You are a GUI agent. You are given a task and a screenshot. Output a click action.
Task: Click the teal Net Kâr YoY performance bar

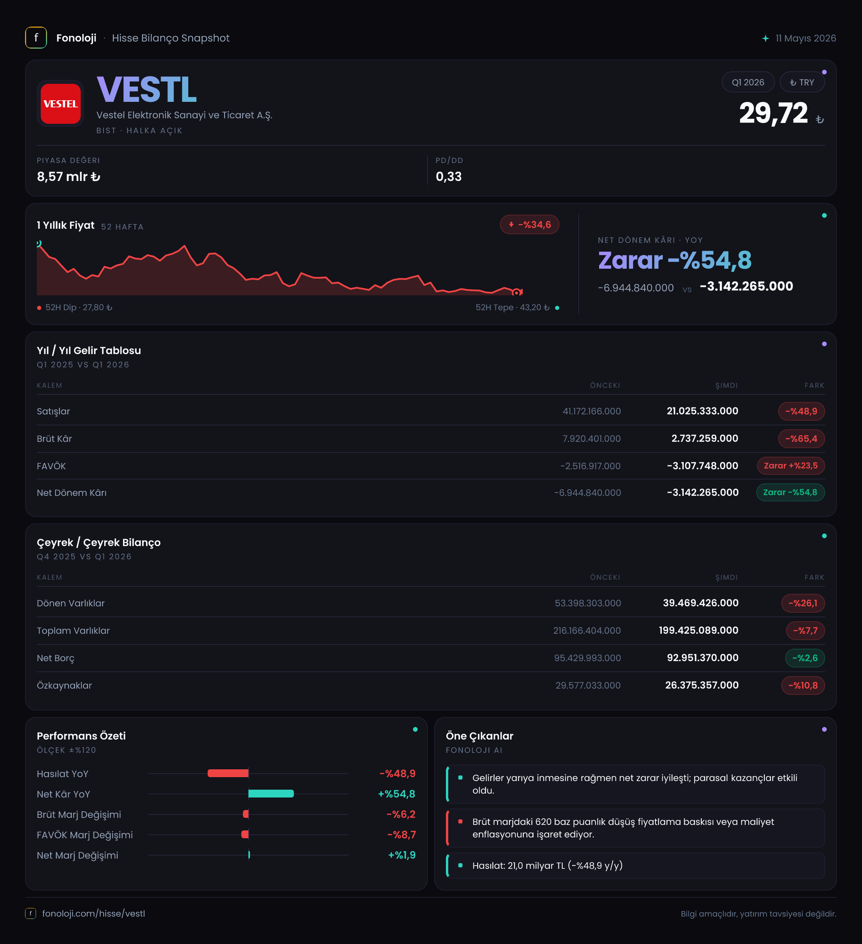point(271,793)
